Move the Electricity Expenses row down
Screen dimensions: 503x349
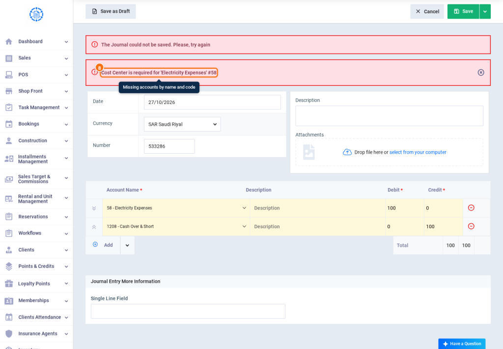(x=94, y=208)
